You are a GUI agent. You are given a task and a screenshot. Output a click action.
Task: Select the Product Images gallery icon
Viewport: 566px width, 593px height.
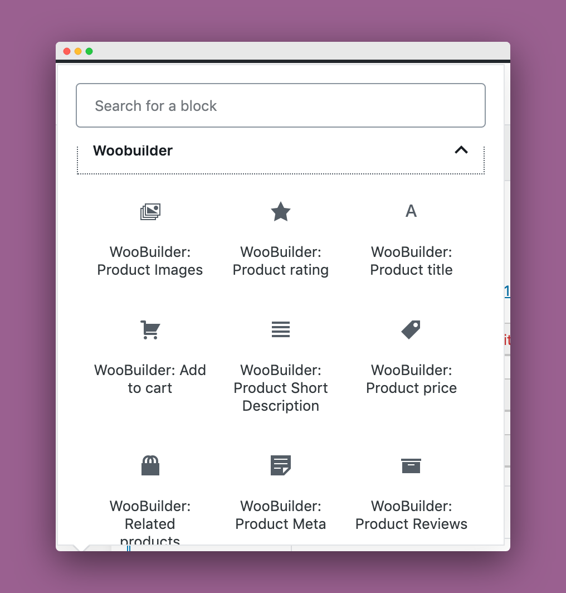coord(150,211)
